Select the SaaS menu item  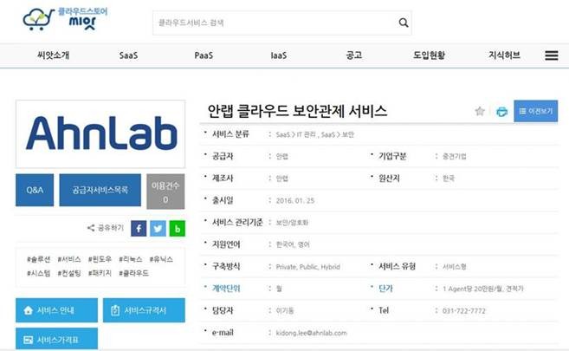tap(128, 55)
